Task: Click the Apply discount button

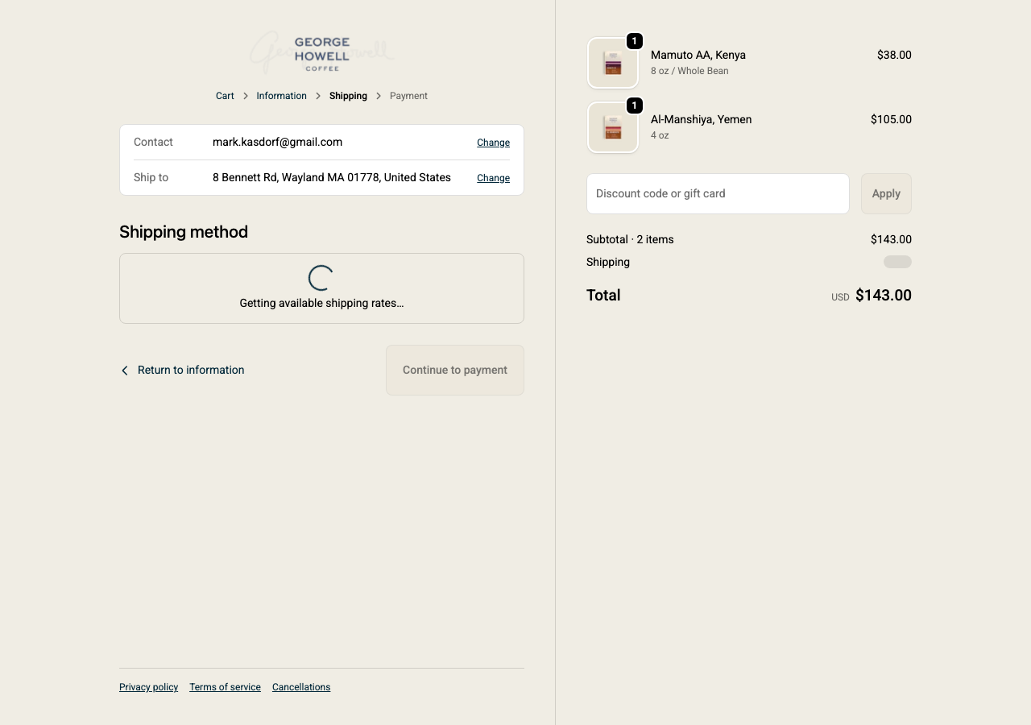Action: tap(886, 194)
